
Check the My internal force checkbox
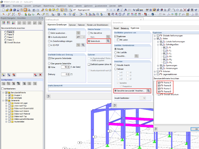(x=164, y=59)
